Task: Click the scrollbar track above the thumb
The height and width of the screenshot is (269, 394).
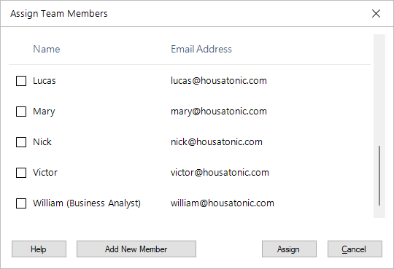Action: click(379, 90)
